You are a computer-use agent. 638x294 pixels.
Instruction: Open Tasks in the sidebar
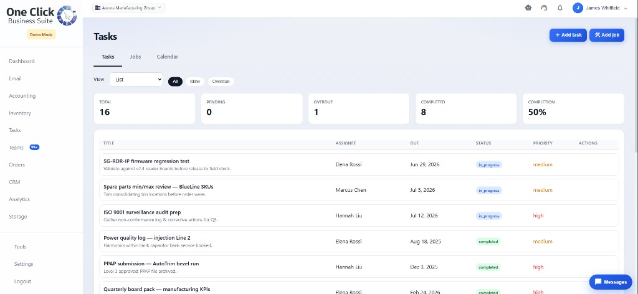pos(15,130)
